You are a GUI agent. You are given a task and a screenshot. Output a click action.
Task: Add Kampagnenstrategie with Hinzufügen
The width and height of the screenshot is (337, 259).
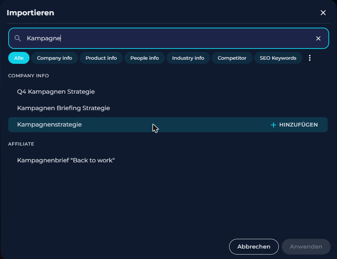[x=294, y=125]
